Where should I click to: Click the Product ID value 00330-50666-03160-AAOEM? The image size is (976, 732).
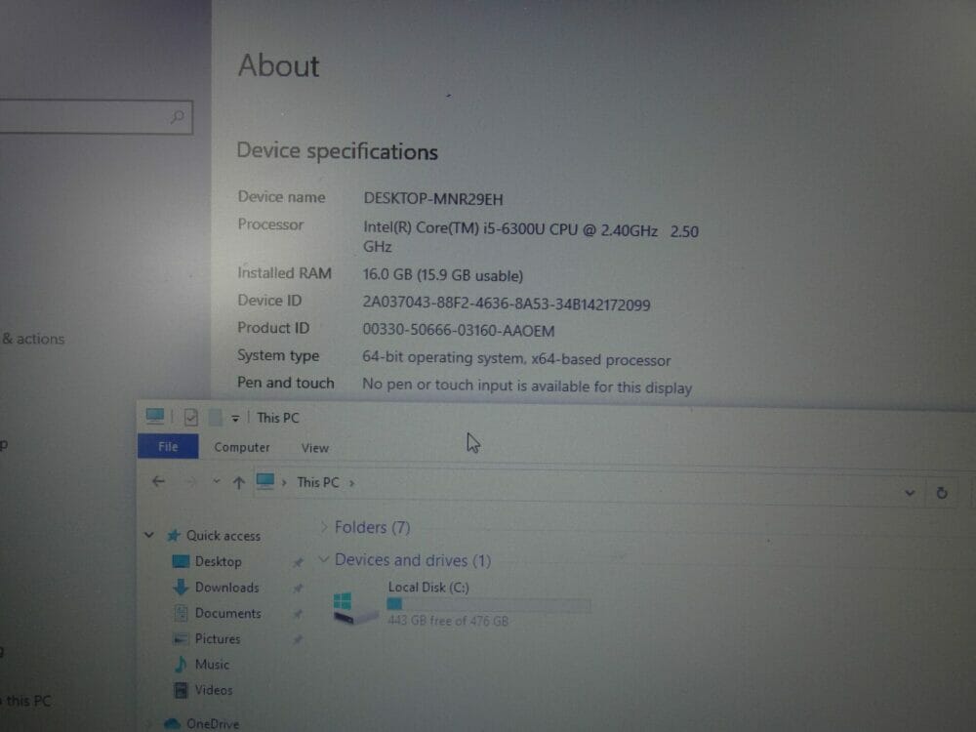coord(458,331)
